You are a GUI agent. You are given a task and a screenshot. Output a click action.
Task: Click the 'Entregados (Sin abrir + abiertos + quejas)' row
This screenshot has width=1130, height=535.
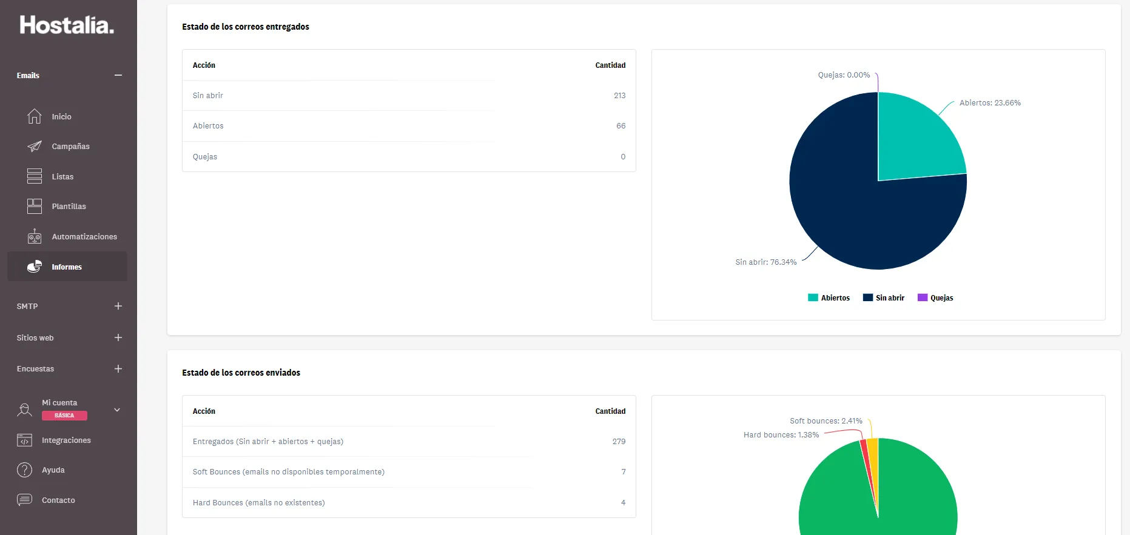click(409, 442)
